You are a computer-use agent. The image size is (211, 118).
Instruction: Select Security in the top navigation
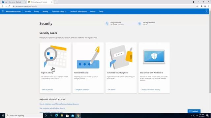click(x=45, y=11)
